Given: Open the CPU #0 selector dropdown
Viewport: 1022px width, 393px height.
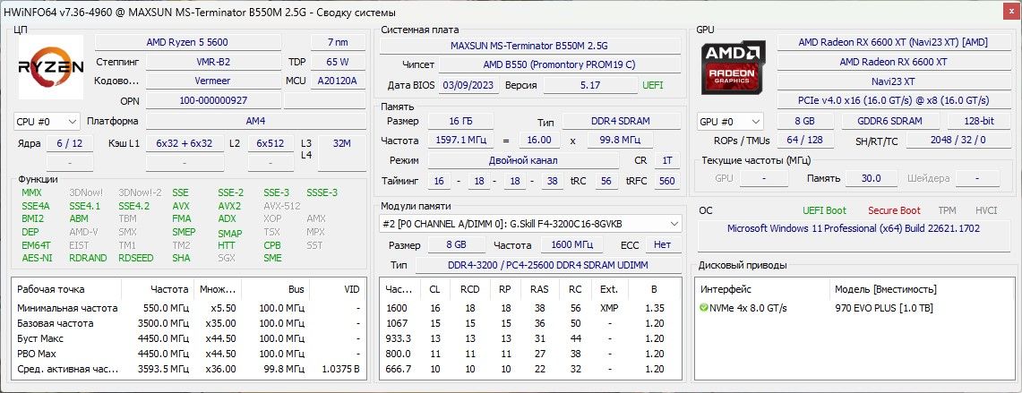Looking at the screenshot, I should click(47, 121).
